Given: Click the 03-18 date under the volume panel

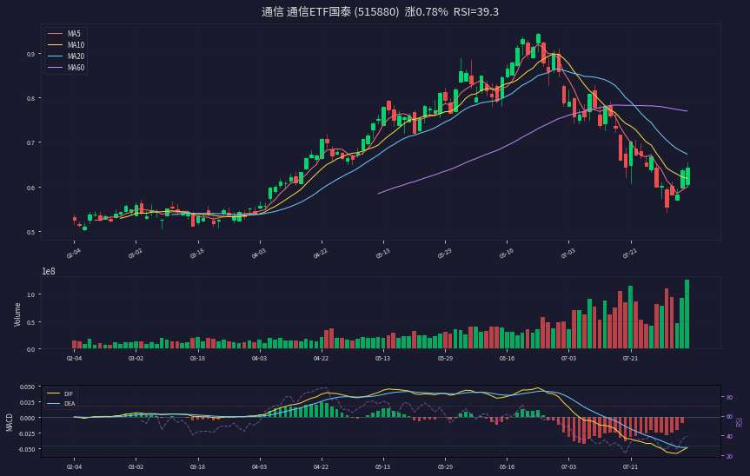Looking at the screenshot, I should (x=197, y=358).
